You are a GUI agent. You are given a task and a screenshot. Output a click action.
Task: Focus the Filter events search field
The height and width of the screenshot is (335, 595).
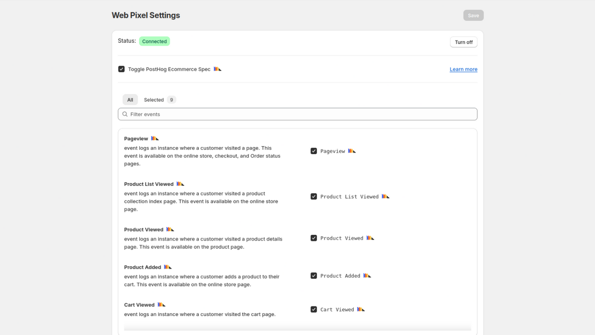[297, 114]
